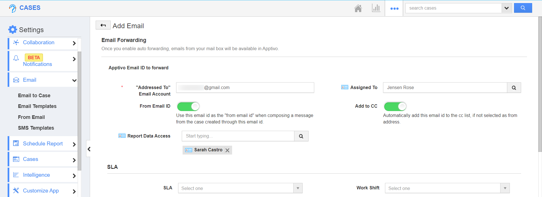Click the blue search magnifier button
The height and width of the screenshot is (197, 542).
[x=523, y=8]
